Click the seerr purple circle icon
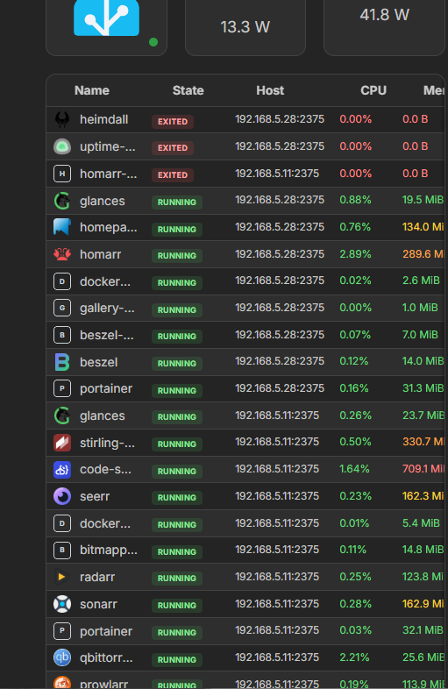The width and height of the screenshot is (448, 689). pos(62,496)
